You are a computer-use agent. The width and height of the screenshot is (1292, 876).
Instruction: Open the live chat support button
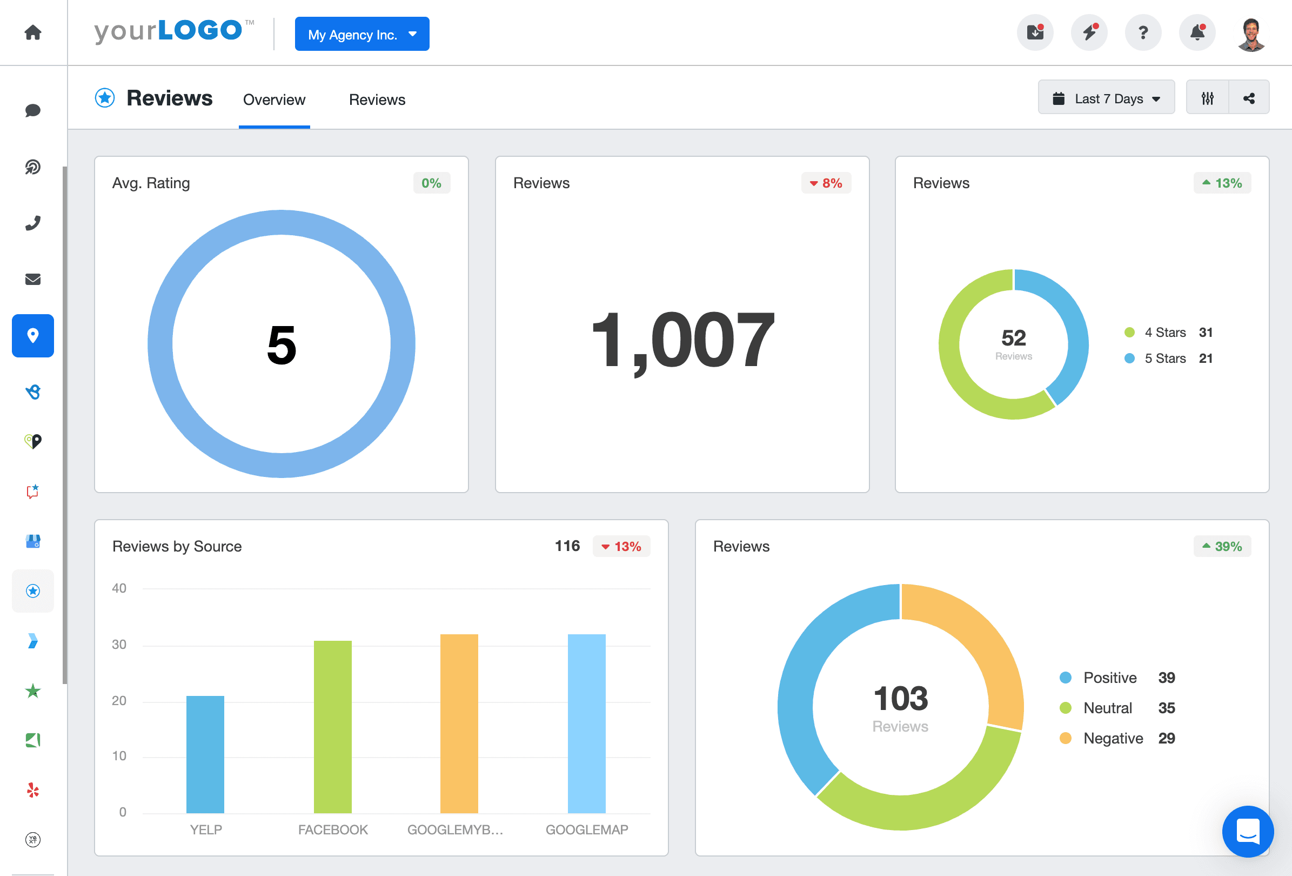(x=1248, y=832)
